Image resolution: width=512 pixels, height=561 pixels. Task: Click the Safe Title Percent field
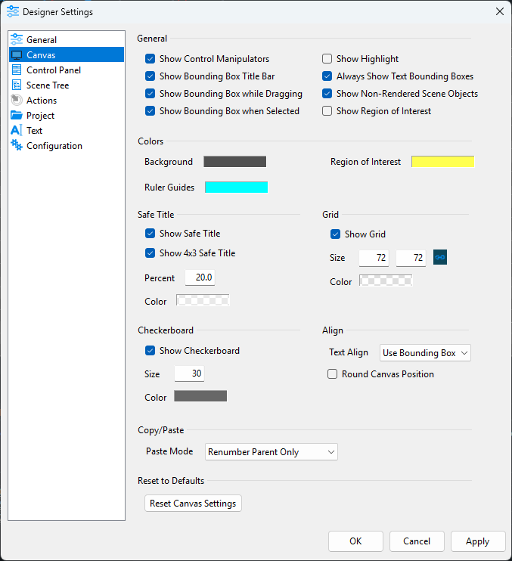point(200,278)
